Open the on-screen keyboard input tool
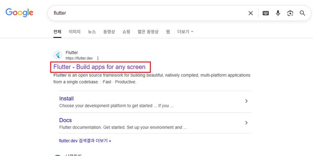Viewport: 313px width, 156px height. click(266, 13)
